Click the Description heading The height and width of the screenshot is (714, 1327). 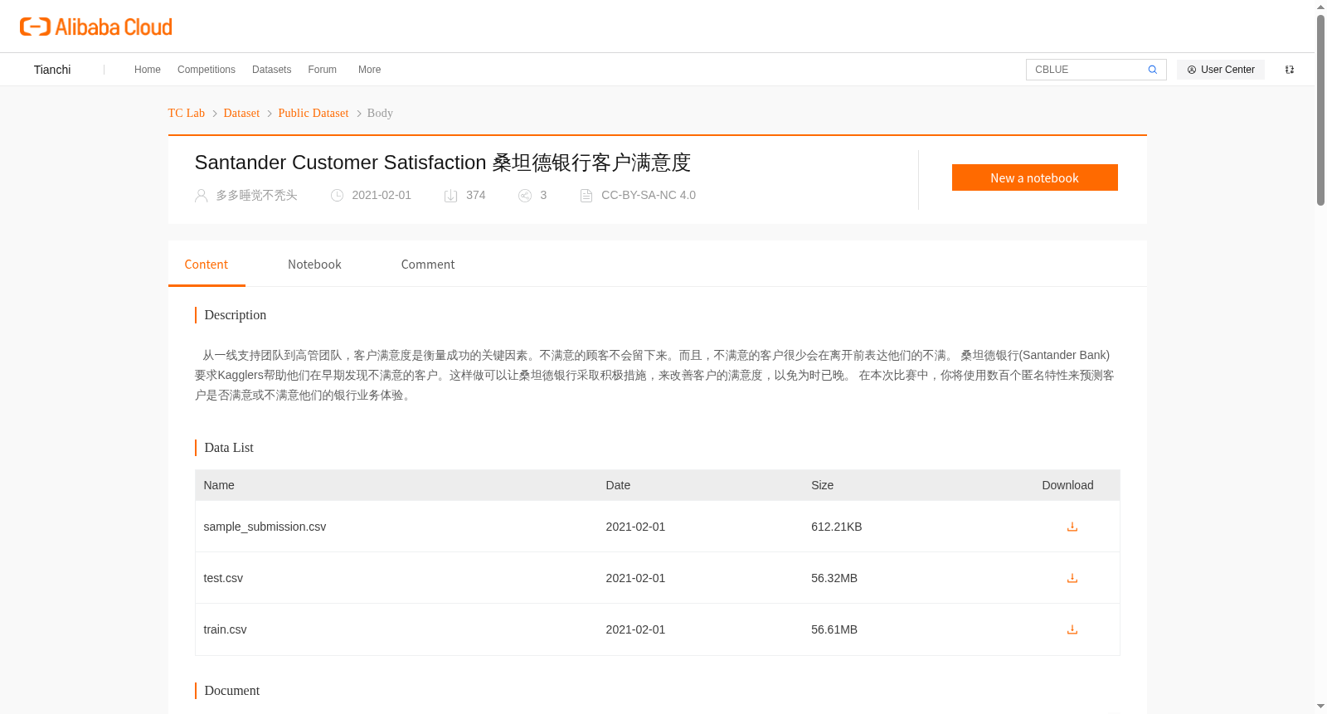pos(236,315)
